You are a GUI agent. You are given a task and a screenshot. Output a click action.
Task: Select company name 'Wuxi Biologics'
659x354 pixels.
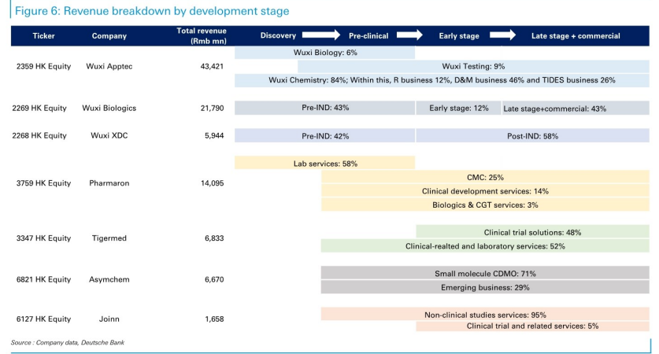pos(109,108)
